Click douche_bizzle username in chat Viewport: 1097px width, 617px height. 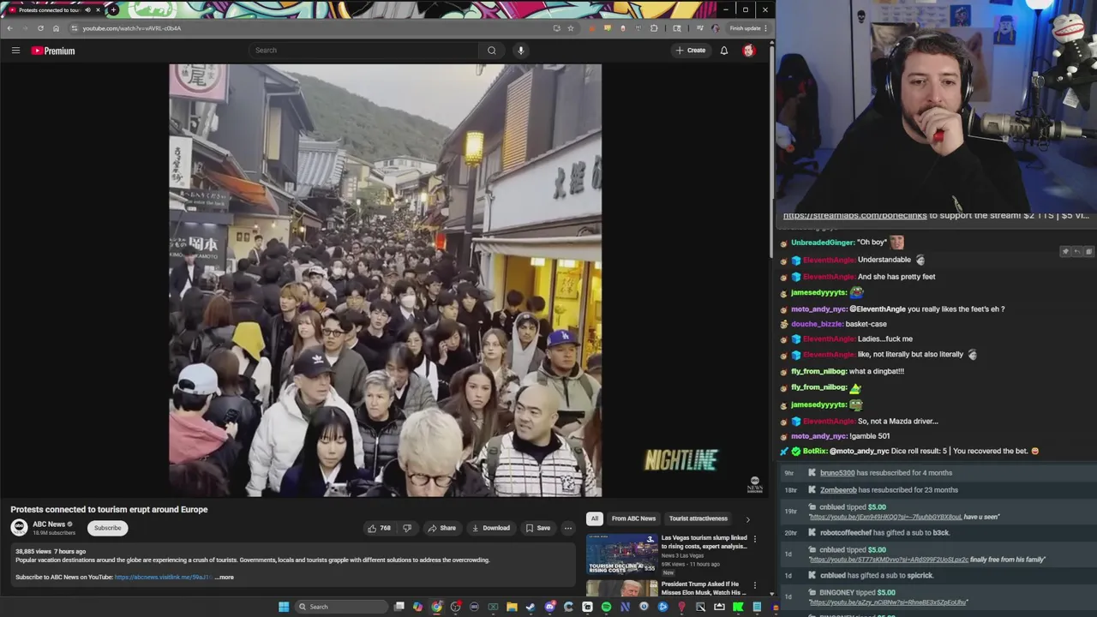(x=817, y=324)
